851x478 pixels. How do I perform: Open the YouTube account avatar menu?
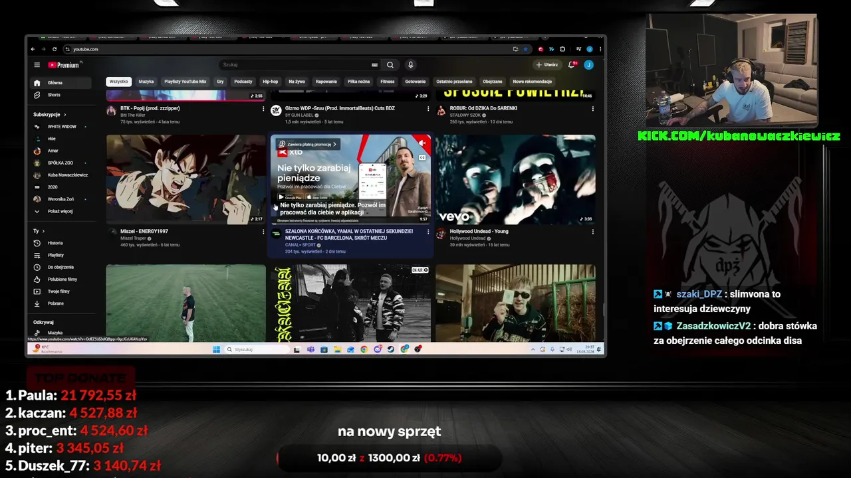coord(588,65)
